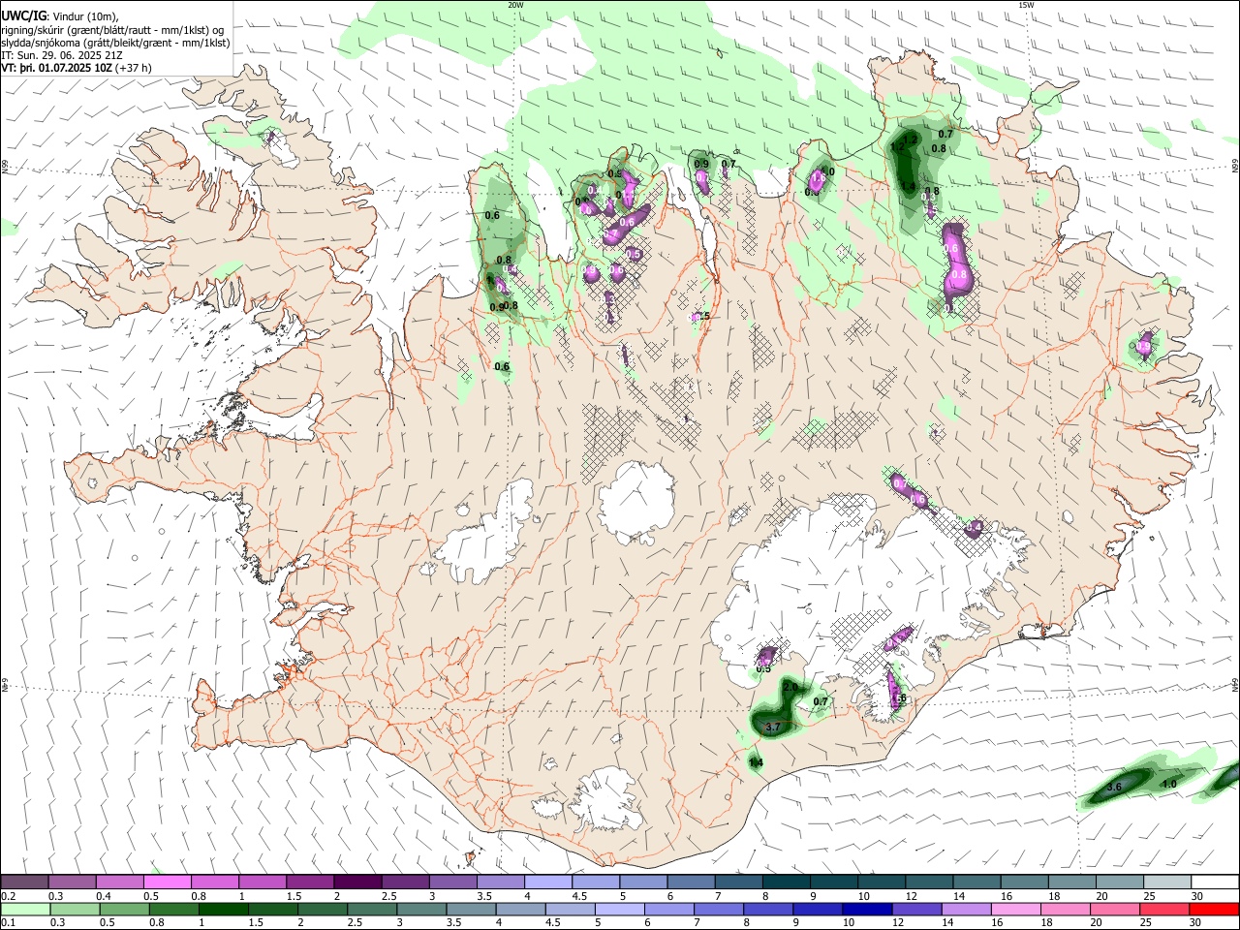
Task: Click the lower legend swatch labeled 4
Action: (520, 909)
